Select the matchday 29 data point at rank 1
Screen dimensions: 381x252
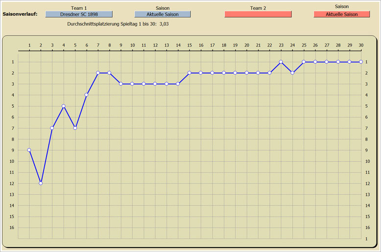pyautogui.click(x=349, y=62)
